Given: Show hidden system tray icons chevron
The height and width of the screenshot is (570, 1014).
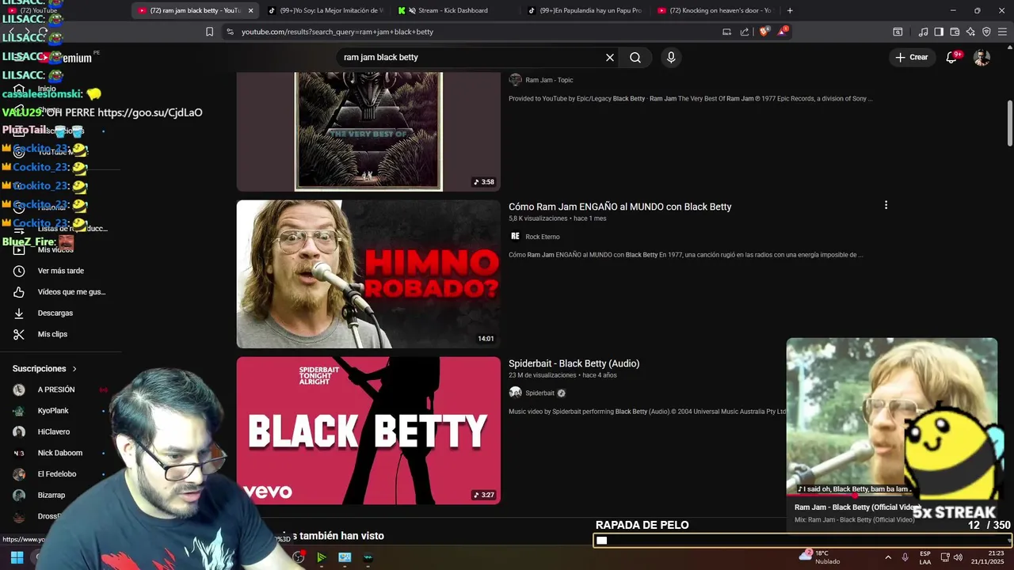Looking at the screenshot, I should pos(888,557).
